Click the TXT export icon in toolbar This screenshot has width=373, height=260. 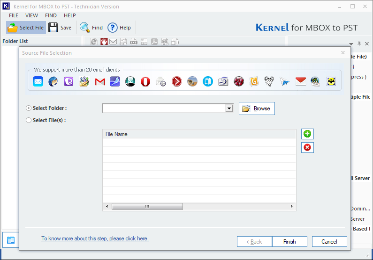pos(134,42)
